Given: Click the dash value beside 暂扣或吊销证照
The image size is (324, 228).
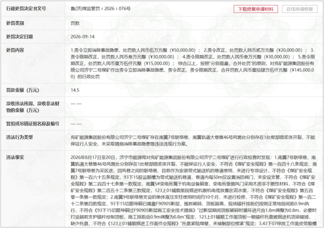Looking at the screenshot, I should point(76,124).
